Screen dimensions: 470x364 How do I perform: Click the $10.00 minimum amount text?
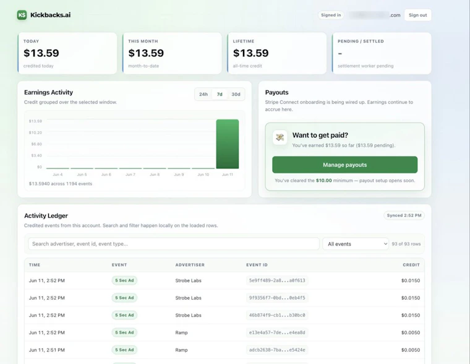[x=323, y=181]
